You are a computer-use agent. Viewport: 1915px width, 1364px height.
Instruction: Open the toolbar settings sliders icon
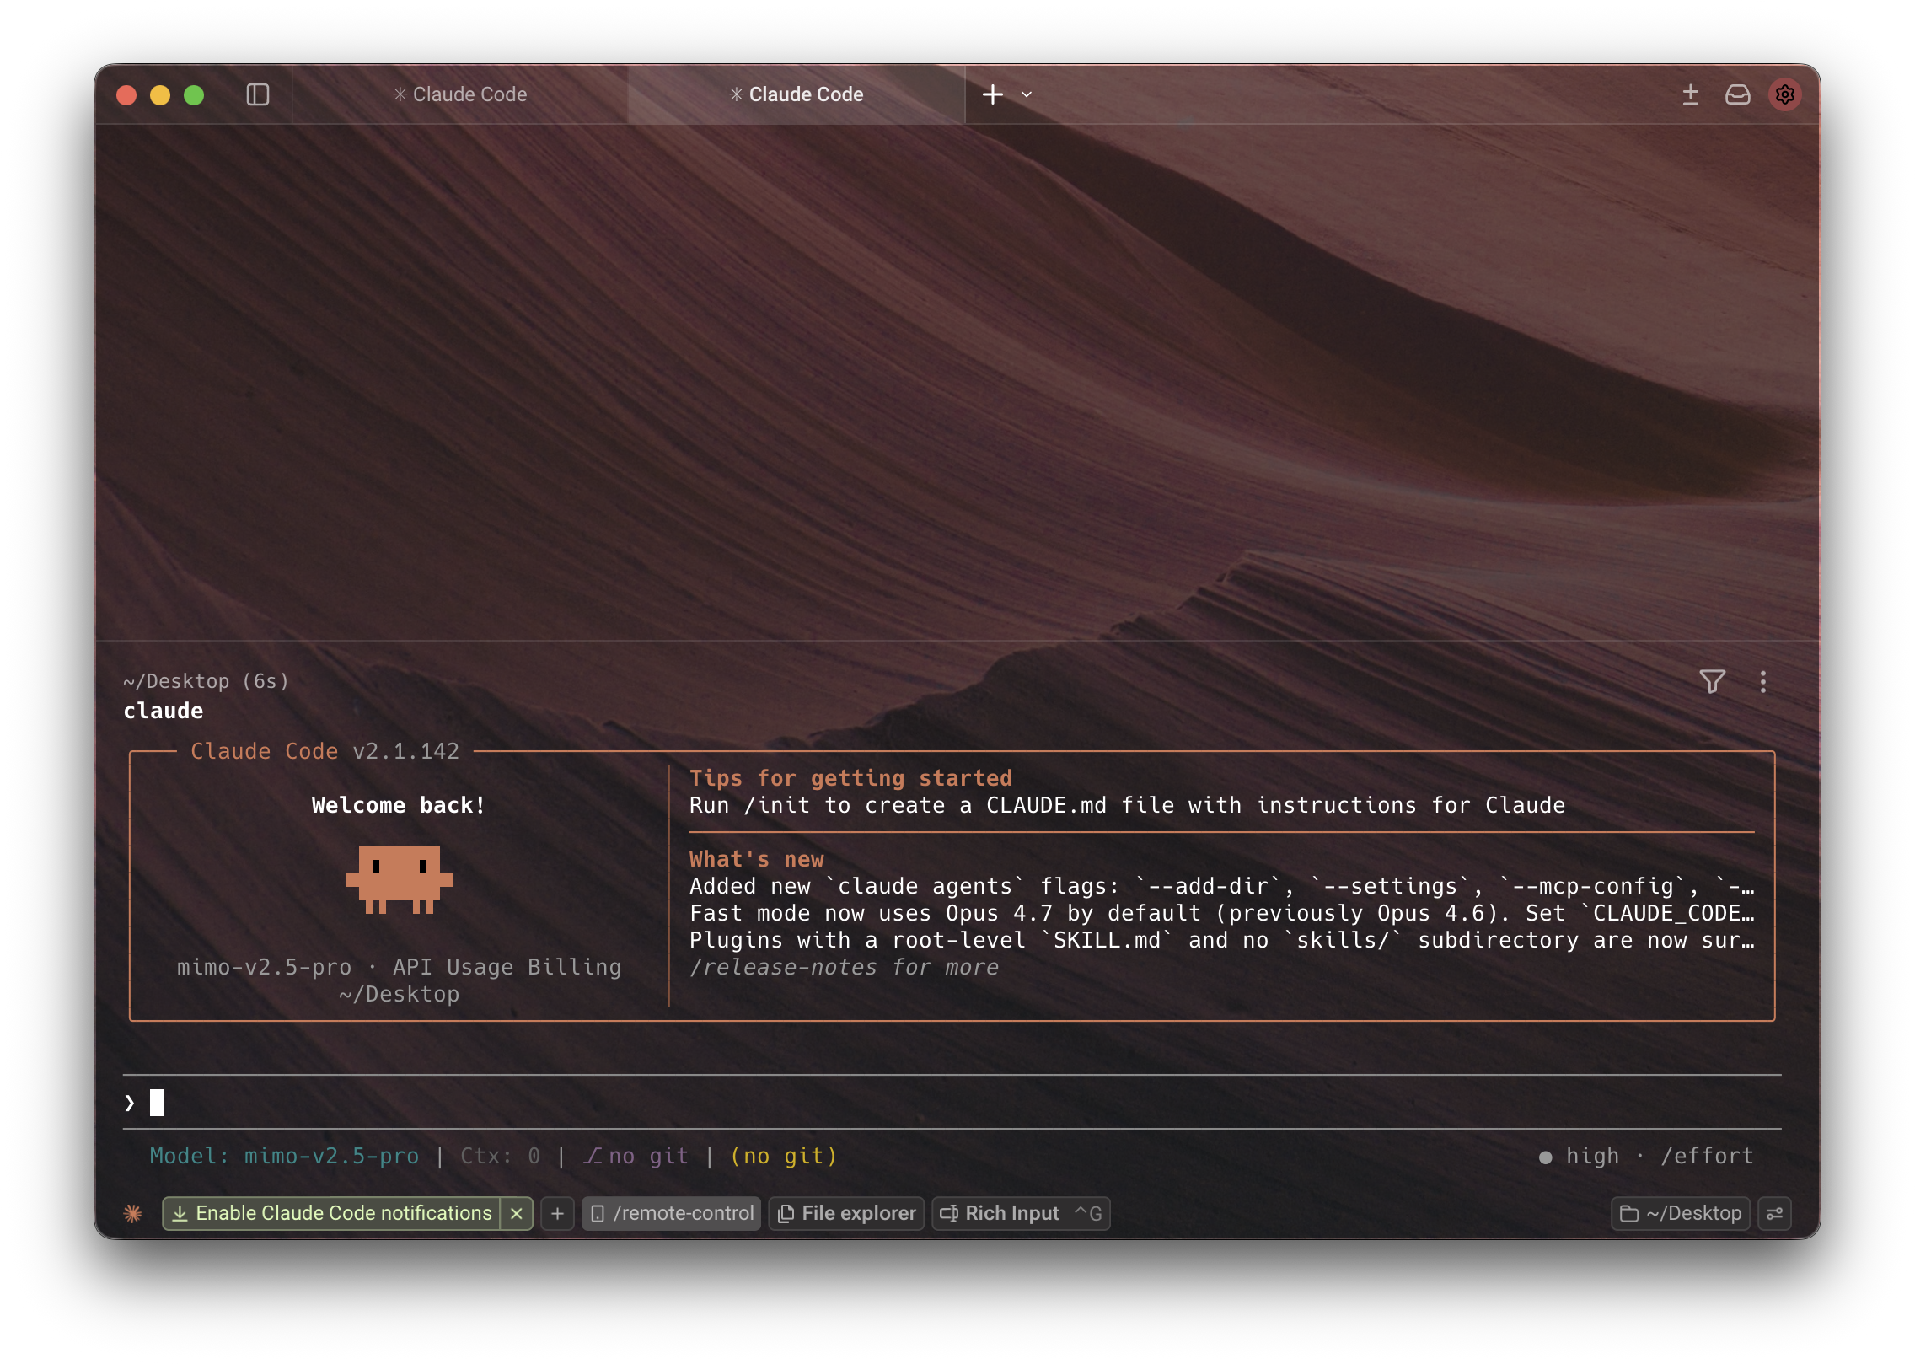pos(1774,1213)
